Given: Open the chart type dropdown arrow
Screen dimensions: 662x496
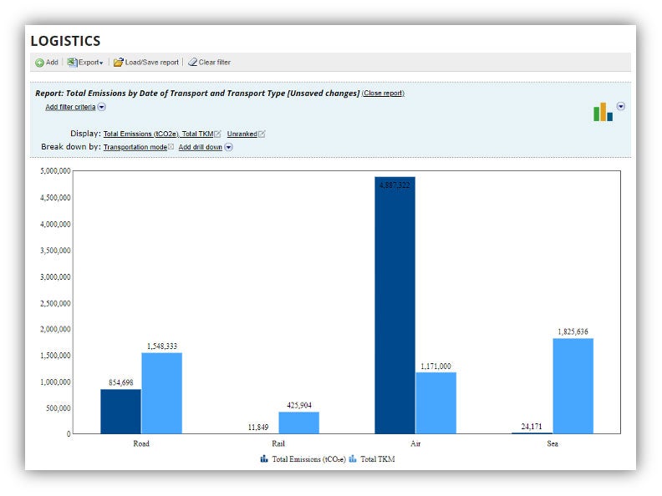Looking at the screenshot, I should [621, 107].
